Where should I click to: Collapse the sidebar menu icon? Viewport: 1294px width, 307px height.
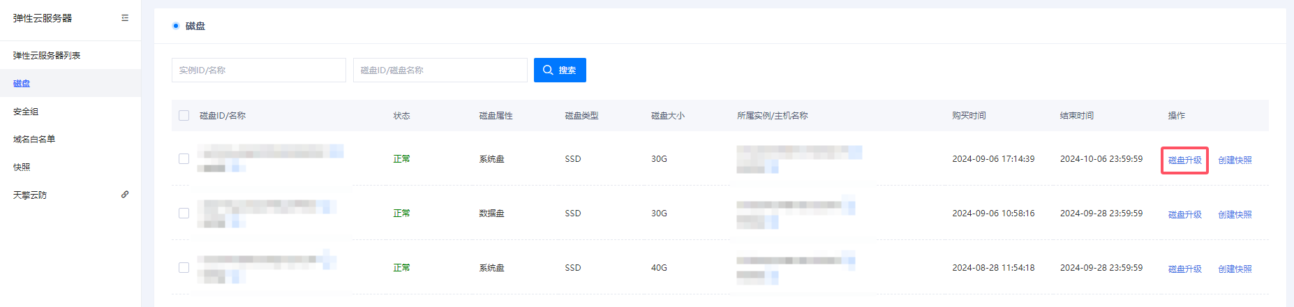coord(125,18)
